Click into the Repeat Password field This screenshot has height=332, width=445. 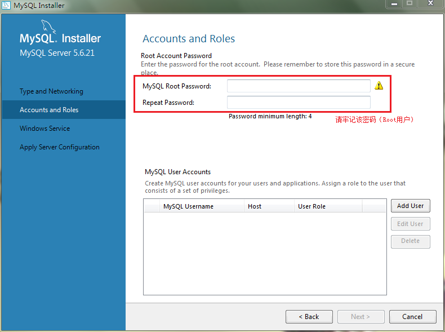coord(299,102)
